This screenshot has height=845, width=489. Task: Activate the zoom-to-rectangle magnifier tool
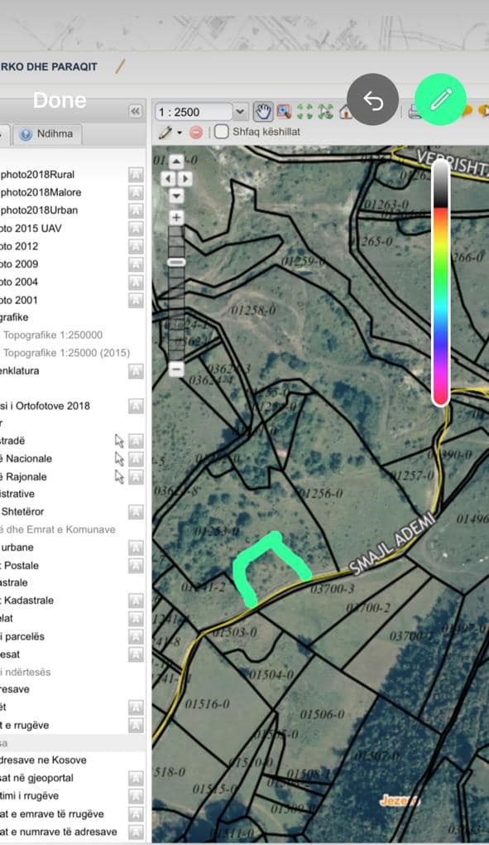coord(284,112)
